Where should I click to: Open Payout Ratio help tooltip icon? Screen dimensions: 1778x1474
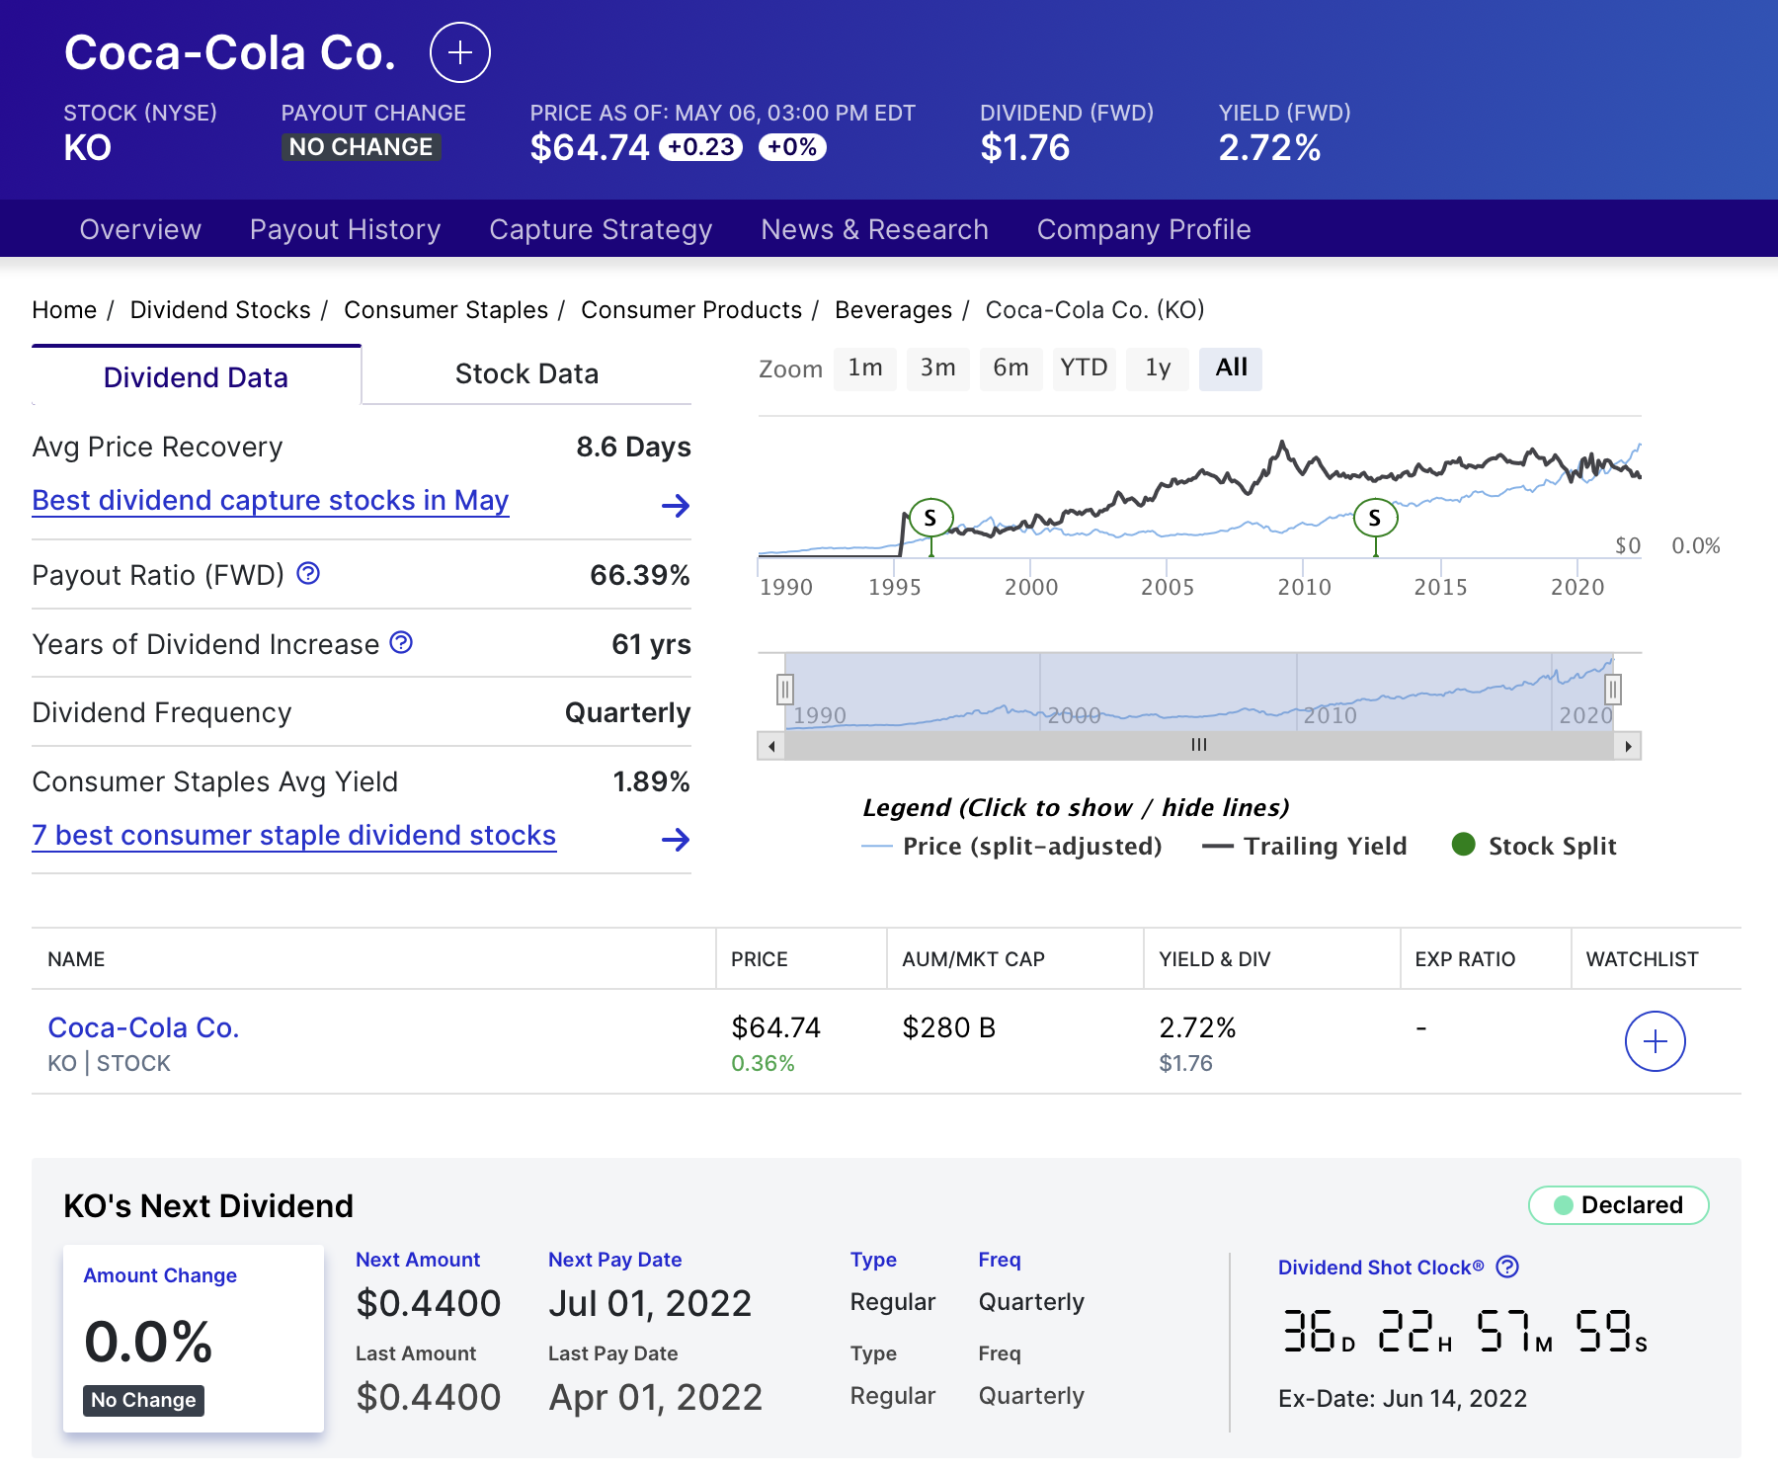(307, 573)
